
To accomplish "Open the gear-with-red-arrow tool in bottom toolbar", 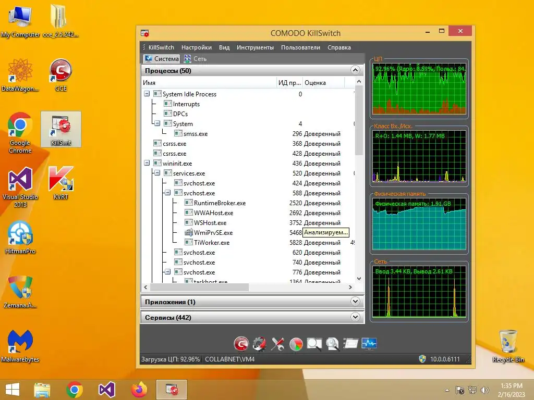I will [x=260, y=344].
